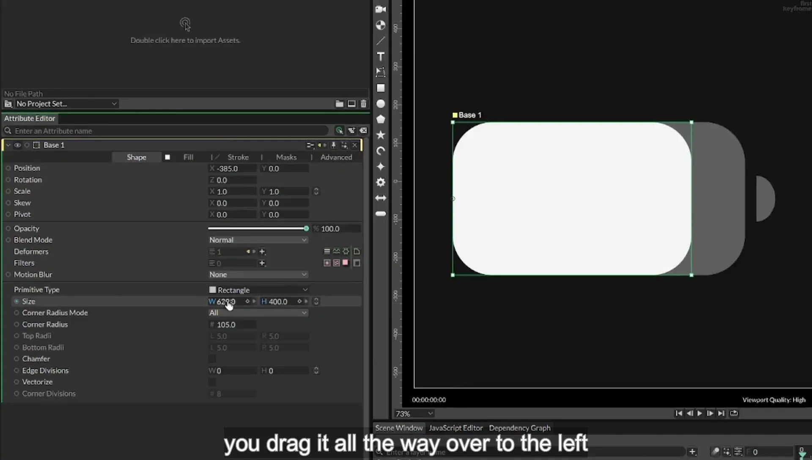Select the Polygon shape tool
812x460 pixels.
coord(381,119)
